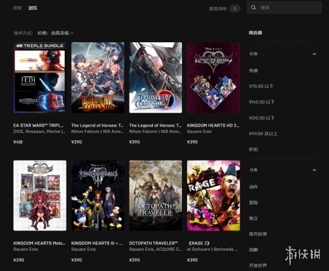
Task: Open Trails of Cold Steel IV cover
Action: [155, 77]
